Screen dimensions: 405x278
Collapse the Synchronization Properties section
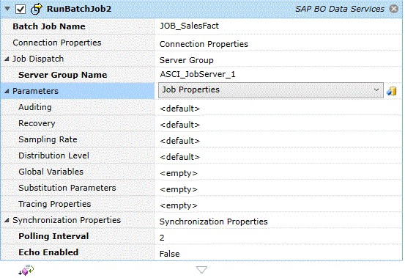(x=7, y=220)
